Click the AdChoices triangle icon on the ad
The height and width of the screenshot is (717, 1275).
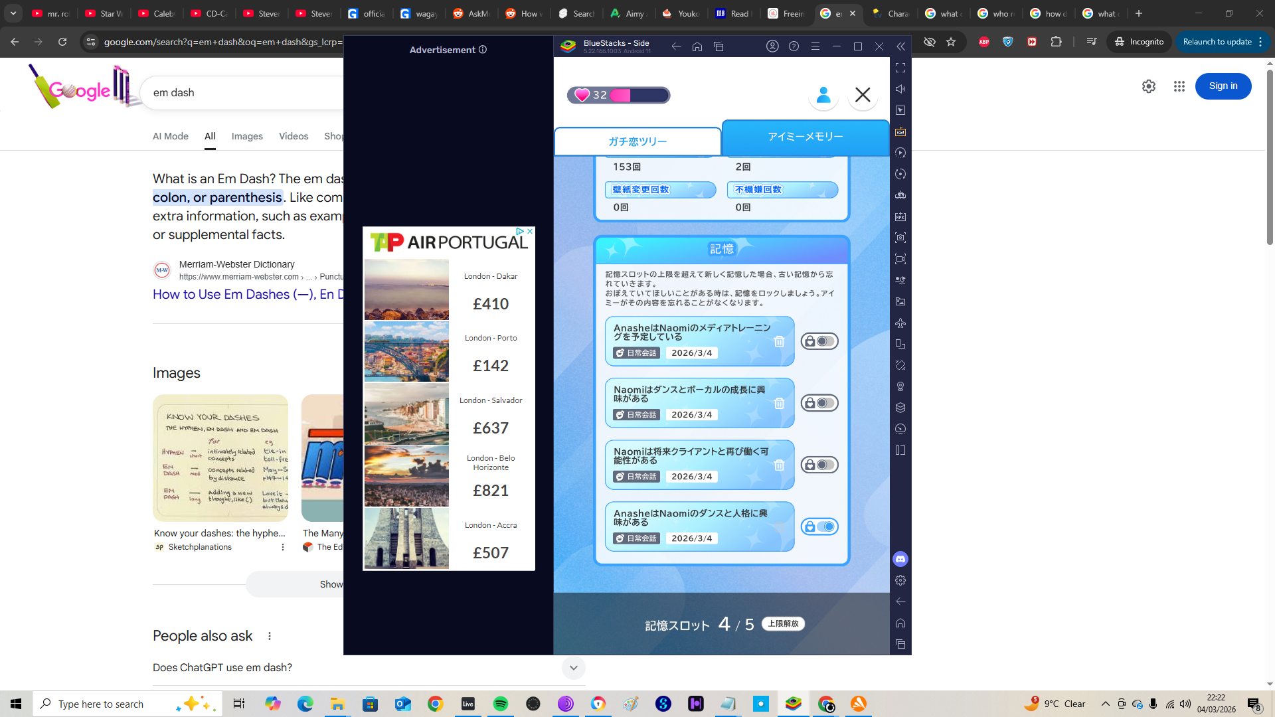(x=520, y=231)
